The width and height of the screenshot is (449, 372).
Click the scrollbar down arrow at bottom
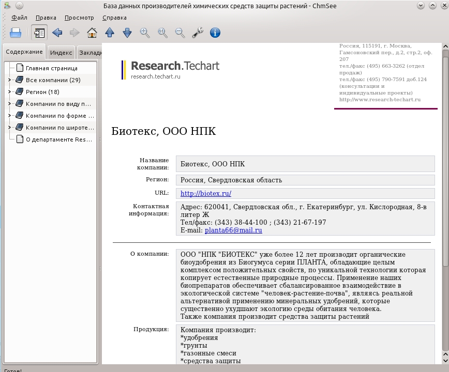click(445, 360)
